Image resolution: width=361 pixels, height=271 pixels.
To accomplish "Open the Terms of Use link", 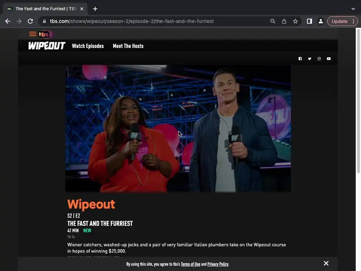I will tap(190, 264).
